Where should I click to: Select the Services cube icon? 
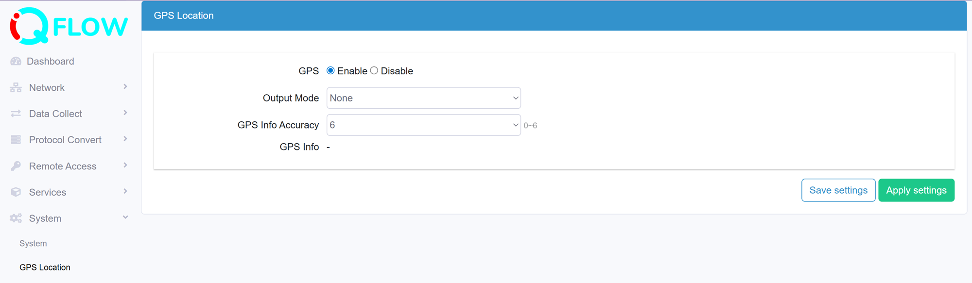(x=15, y=192)
